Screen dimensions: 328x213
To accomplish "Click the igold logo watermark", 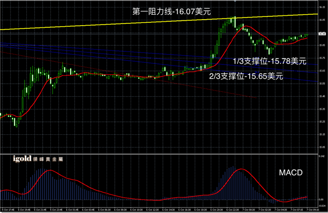I will [38, 159].
